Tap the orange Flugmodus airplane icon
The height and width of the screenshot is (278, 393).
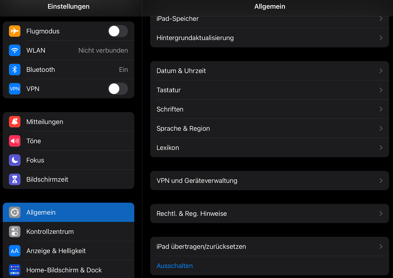click(15, 31)
